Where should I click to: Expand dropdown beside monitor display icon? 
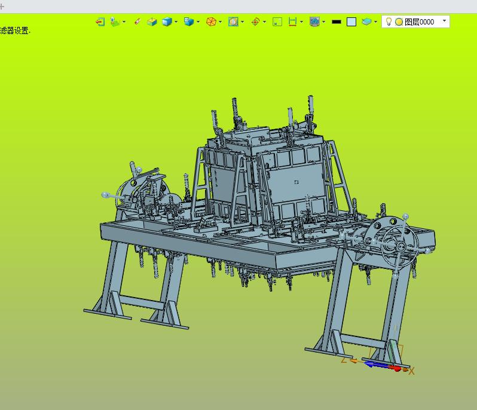click(x=324, y=22)
